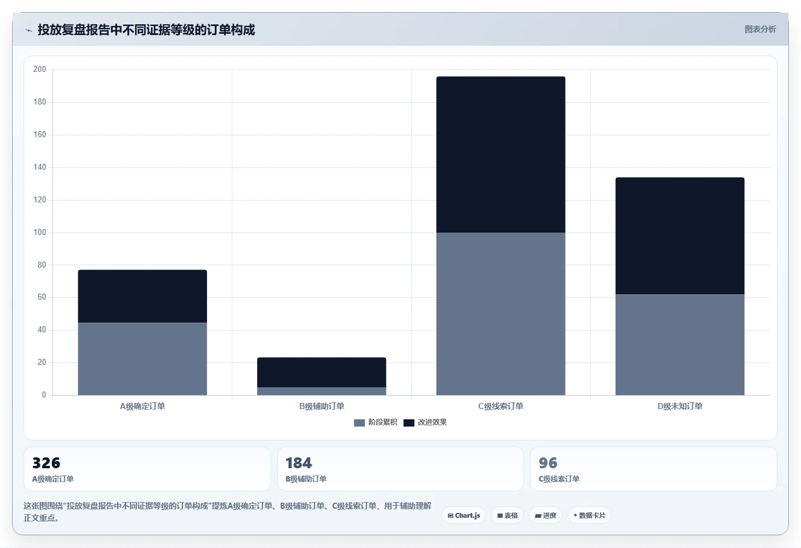Click the 数据卡片 tag chip
801x548 pixels.
click(589, 515)
